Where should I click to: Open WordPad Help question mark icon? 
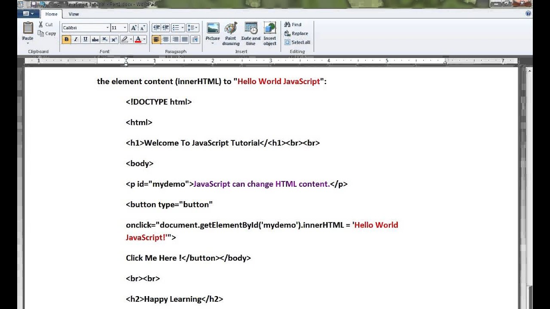(528, 14)
